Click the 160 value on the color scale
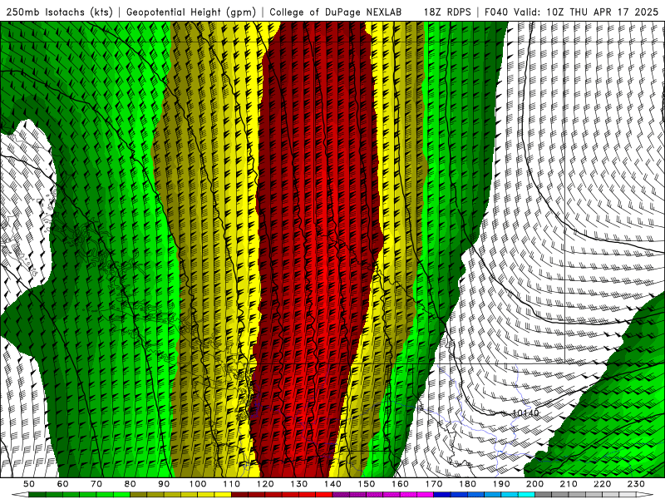 tap(400, 484)
